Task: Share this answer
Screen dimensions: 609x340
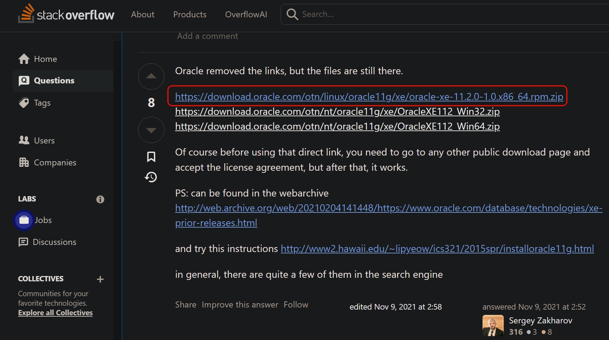Action: [186, 305]
